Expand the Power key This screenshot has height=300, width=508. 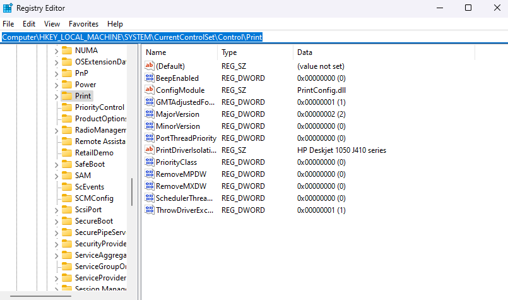56,85
